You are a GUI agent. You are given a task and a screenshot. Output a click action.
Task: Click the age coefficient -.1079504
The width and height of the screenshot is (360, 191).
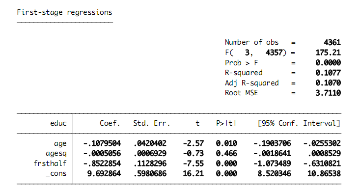102,143
